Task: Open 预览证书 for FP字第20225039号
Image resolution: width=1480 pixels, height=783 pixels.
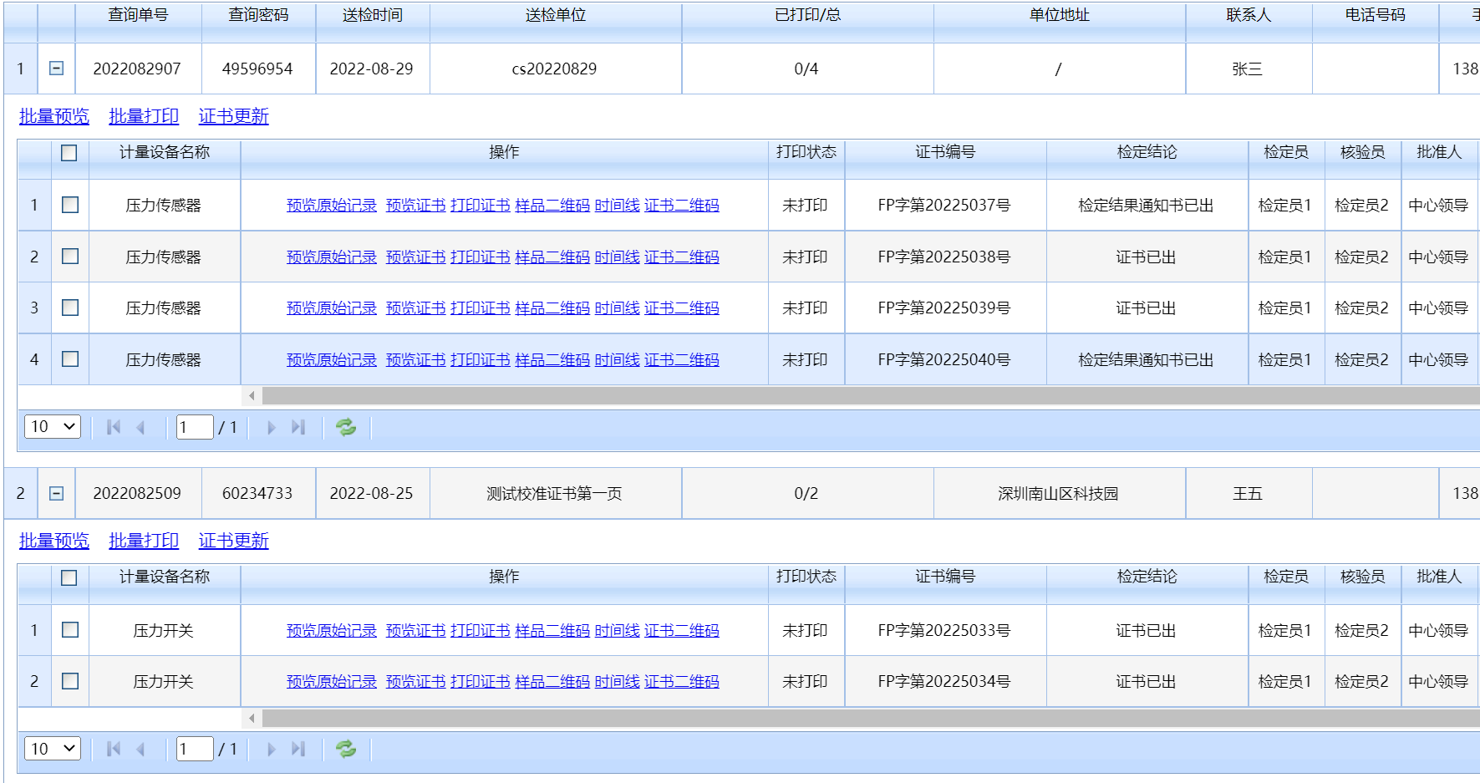Action: 415,308
